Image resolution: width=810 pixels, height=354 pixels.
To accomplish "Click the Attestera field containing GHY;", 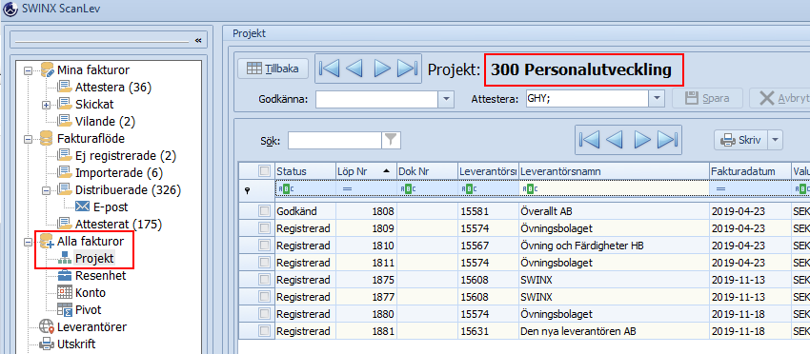I will click(x=587, y=99).
